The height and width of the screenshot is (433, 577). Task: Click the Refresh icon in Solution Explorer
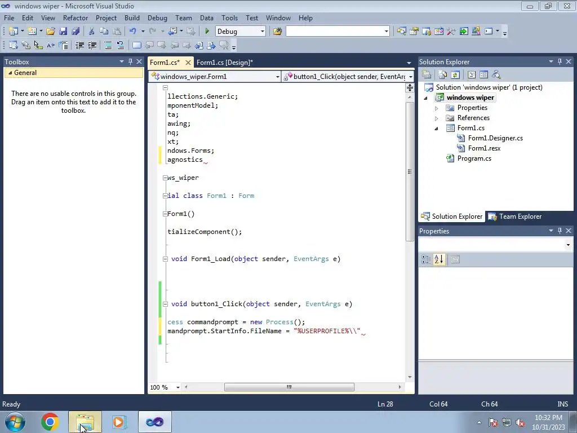pos(455,75)
